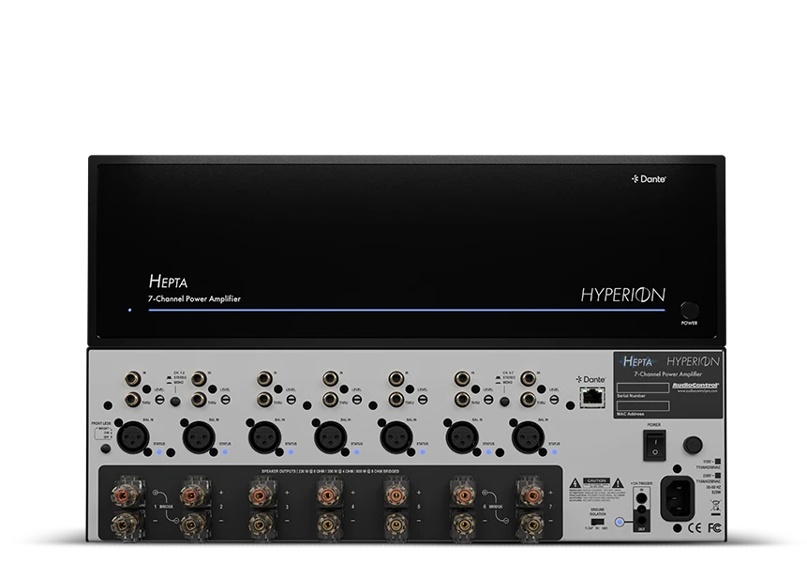Click the CH 1-2 stereo/mono push button
This screenshot has height=563, width=807.
pos(175,402)
